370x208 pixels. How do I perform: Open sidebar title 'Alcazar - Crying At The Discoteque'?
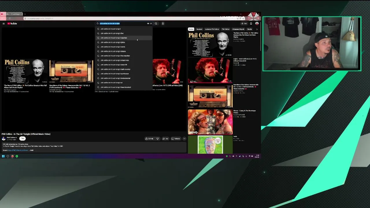pos(245,112)
